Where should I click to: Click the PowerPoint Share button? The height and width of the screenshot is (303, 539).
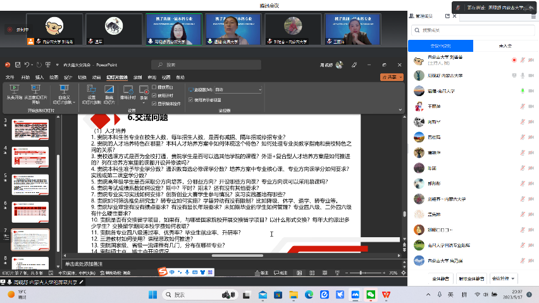(392, 77)
